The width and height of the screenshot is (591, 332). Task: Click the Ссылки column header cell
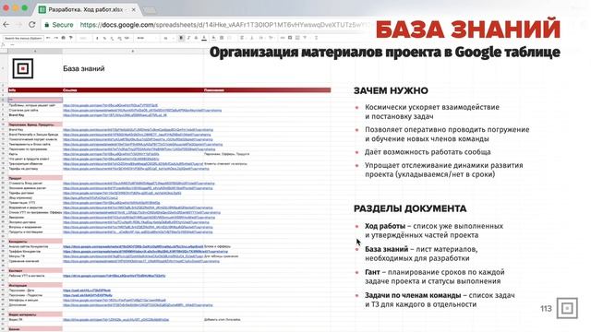(133, 90)
